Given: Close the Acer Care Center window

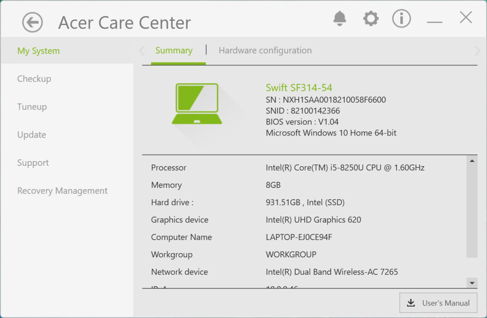Looking at the screenshot, I should tap(466, 17).
